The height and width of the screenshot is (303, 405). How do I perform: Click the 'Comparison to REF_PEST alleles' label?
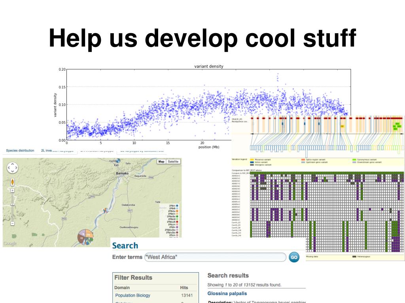[247, 170]
